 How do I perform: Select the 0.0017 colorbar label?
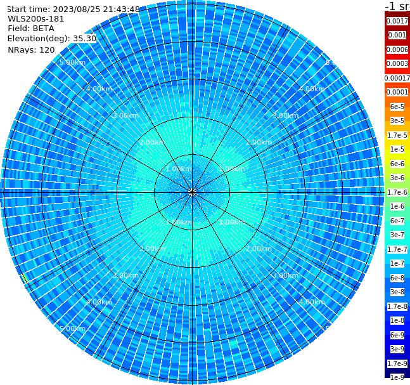point(397,21)
